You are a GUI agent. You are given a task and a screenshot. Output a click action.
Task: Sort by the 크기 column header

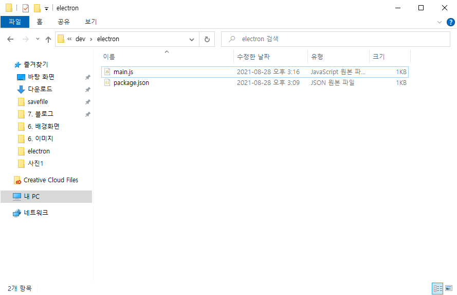click(390, 57)
